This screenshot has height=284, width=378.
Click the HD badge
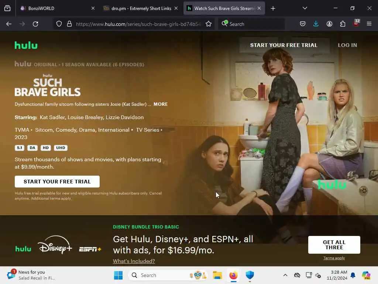pyautogui.click(x=45, y=148)
